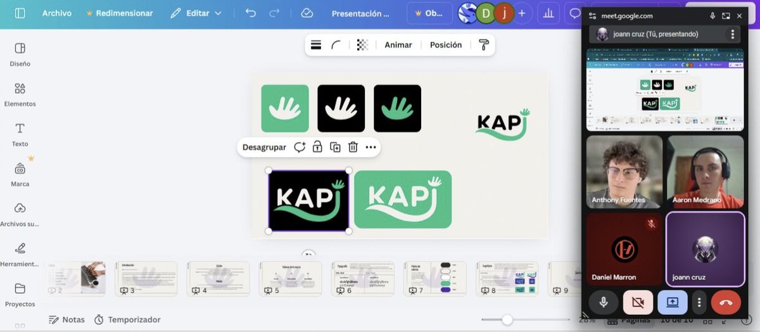
Task: Expand the Editar dropdown
Action: [196, 13]
